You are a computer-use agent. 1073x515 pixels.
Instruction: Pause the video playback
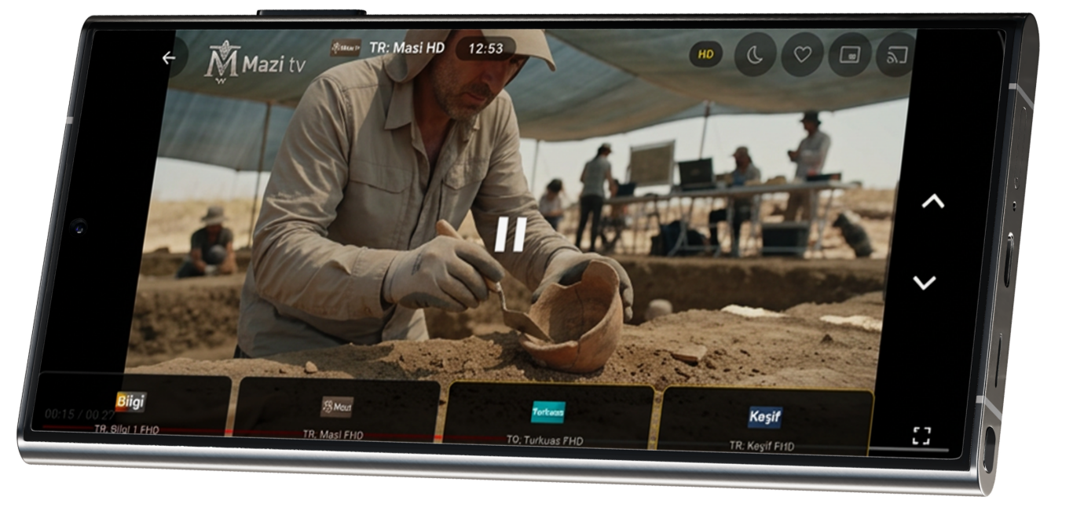[510, 235]
